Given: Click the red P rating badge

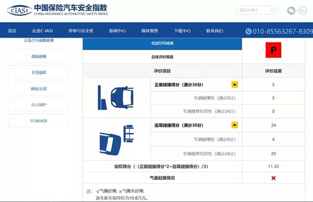Looking at the screenshot, I should pos(273,50).
